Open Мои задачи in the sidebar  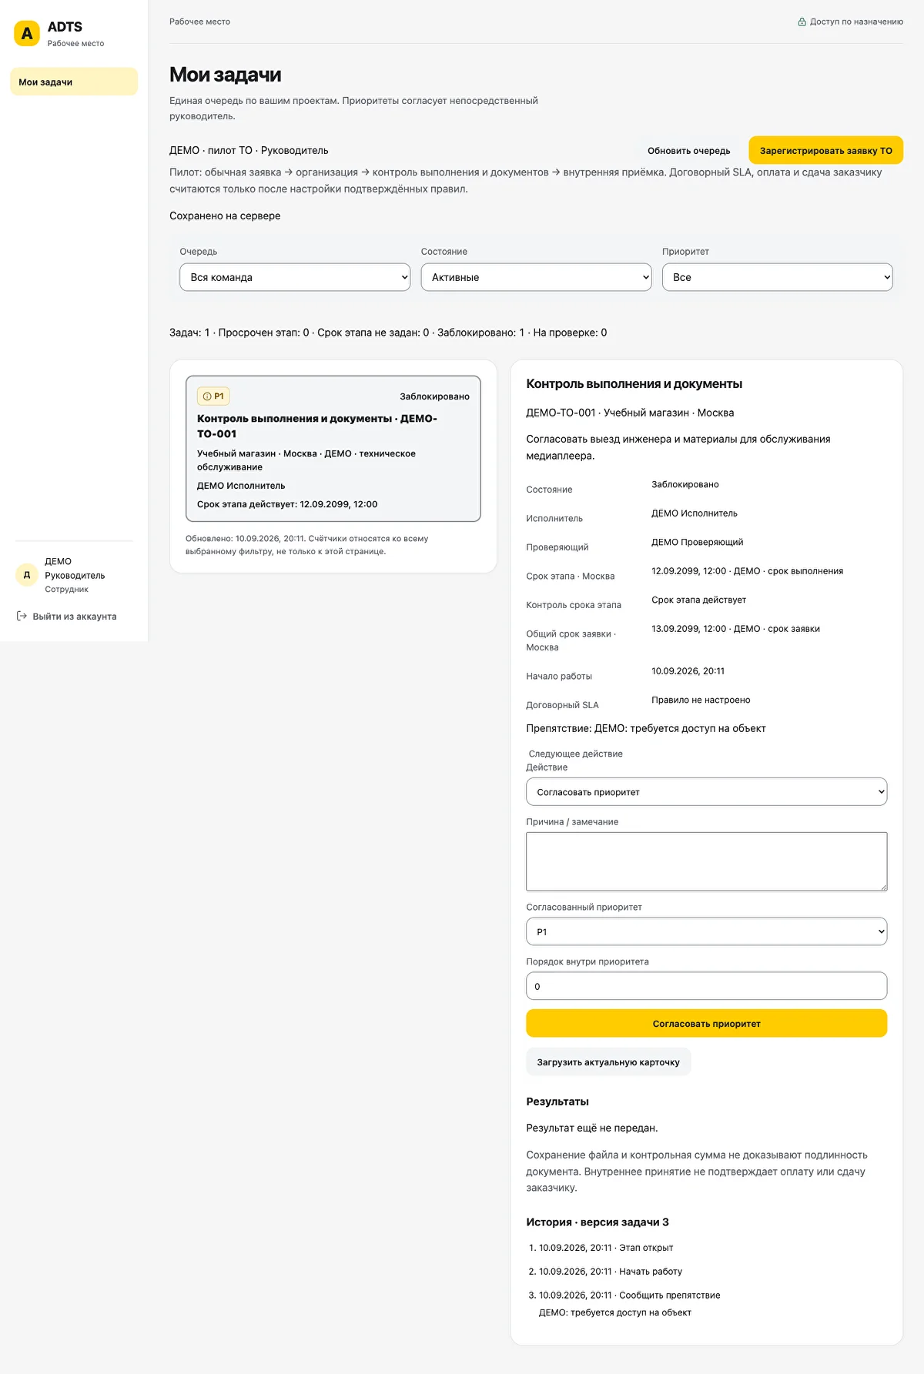pyautogui.click(x=74, y=82)
